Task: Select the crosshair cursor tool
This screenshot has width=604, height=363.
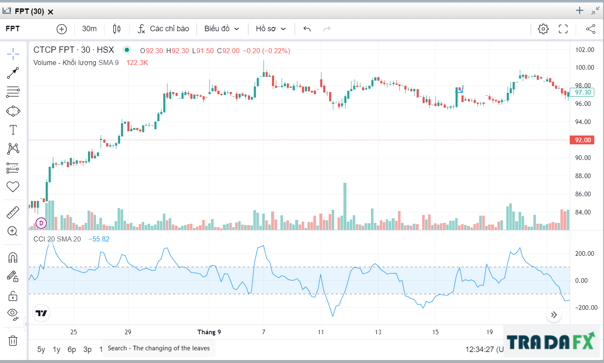Action: pyautogui.click(x=13, y=54)
